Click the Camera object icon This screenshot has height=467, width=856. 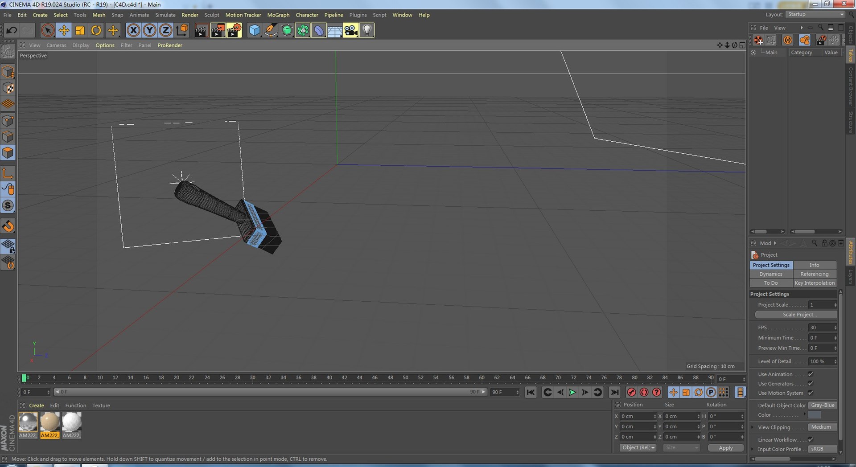tap(351, 30)
